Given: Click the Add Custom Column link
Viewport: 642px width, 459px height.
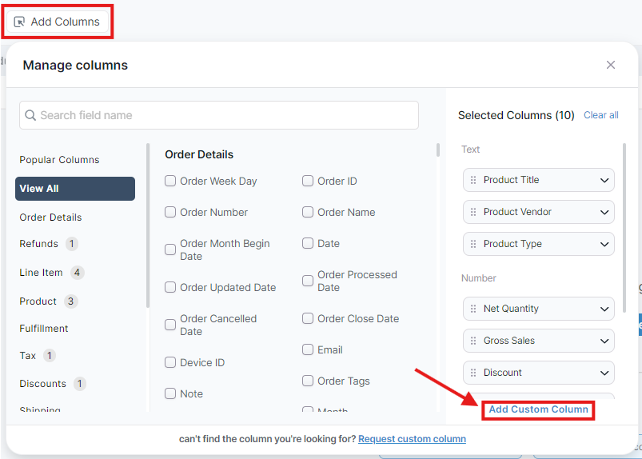Looking at the screenshot, I should click(538, 409).
